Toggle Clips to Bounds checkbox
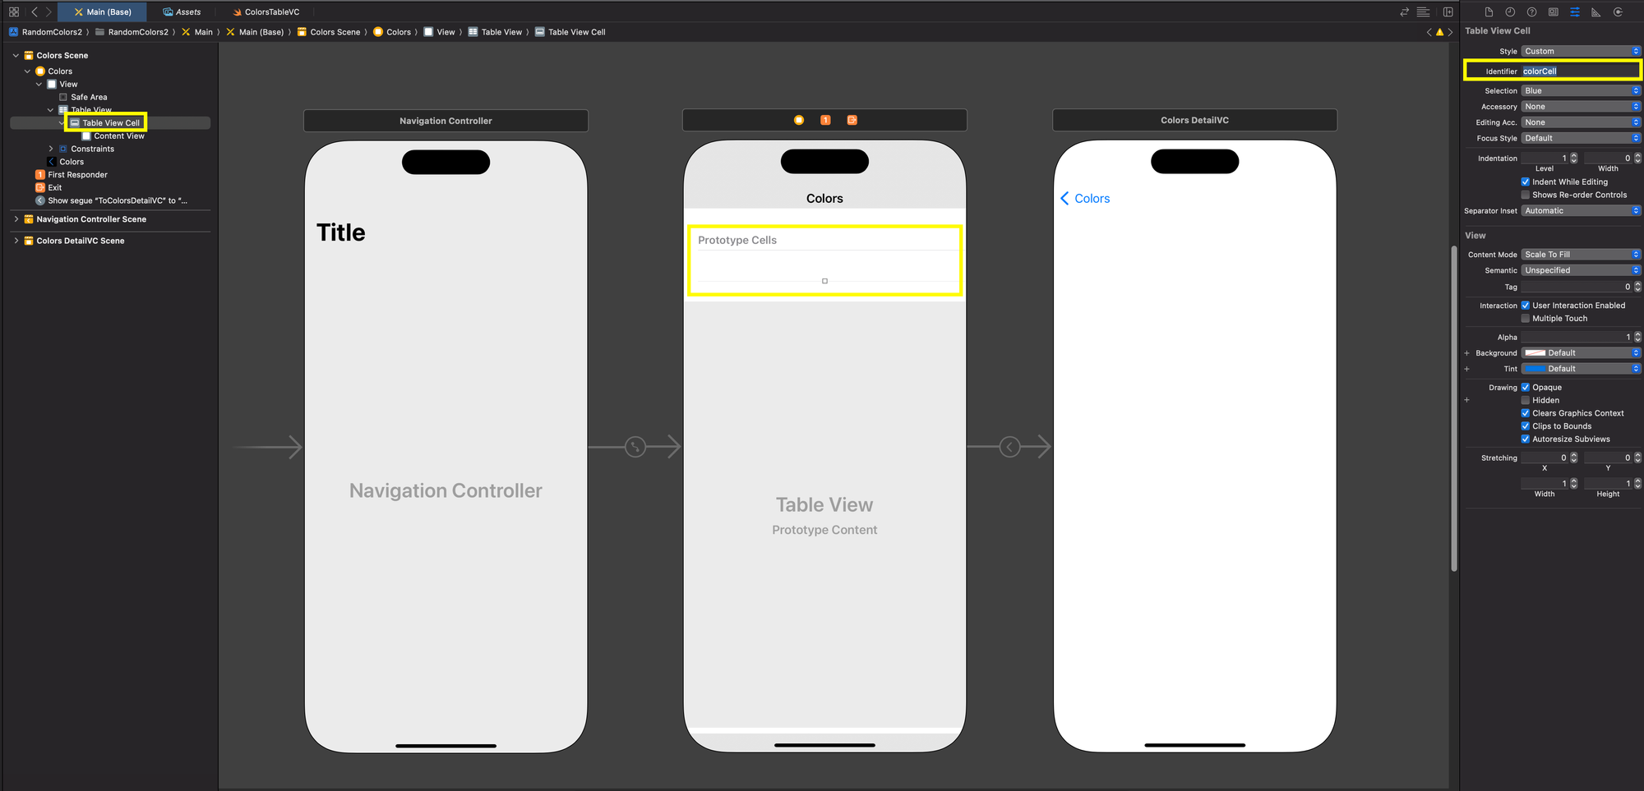The image size is (1644, 791). point(1526,426)
